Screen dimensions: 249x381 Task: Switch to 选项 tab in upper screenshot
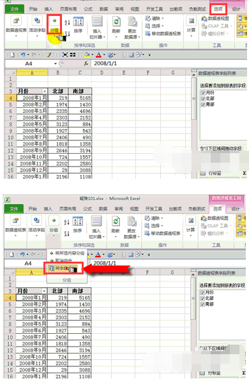(218, 9)
